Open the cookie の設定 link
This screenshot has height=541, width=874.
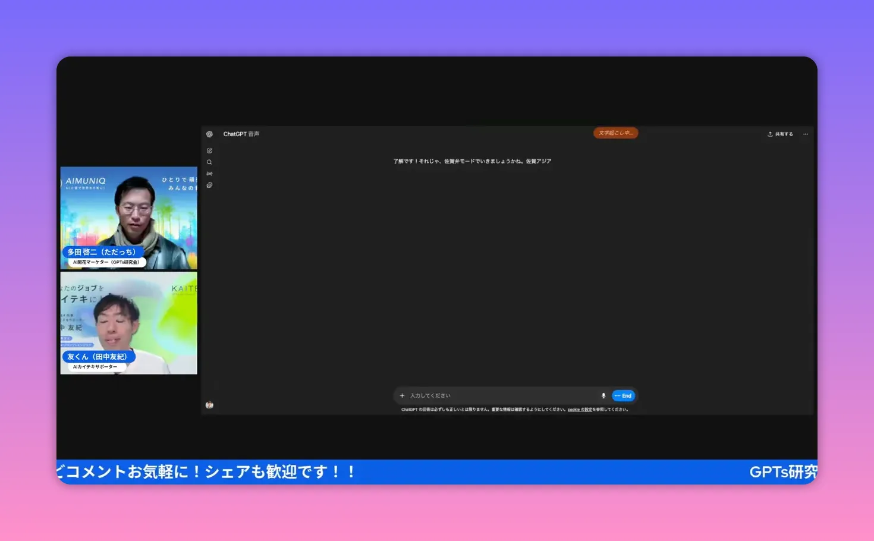pyautogui.click(x=579, y=409)
